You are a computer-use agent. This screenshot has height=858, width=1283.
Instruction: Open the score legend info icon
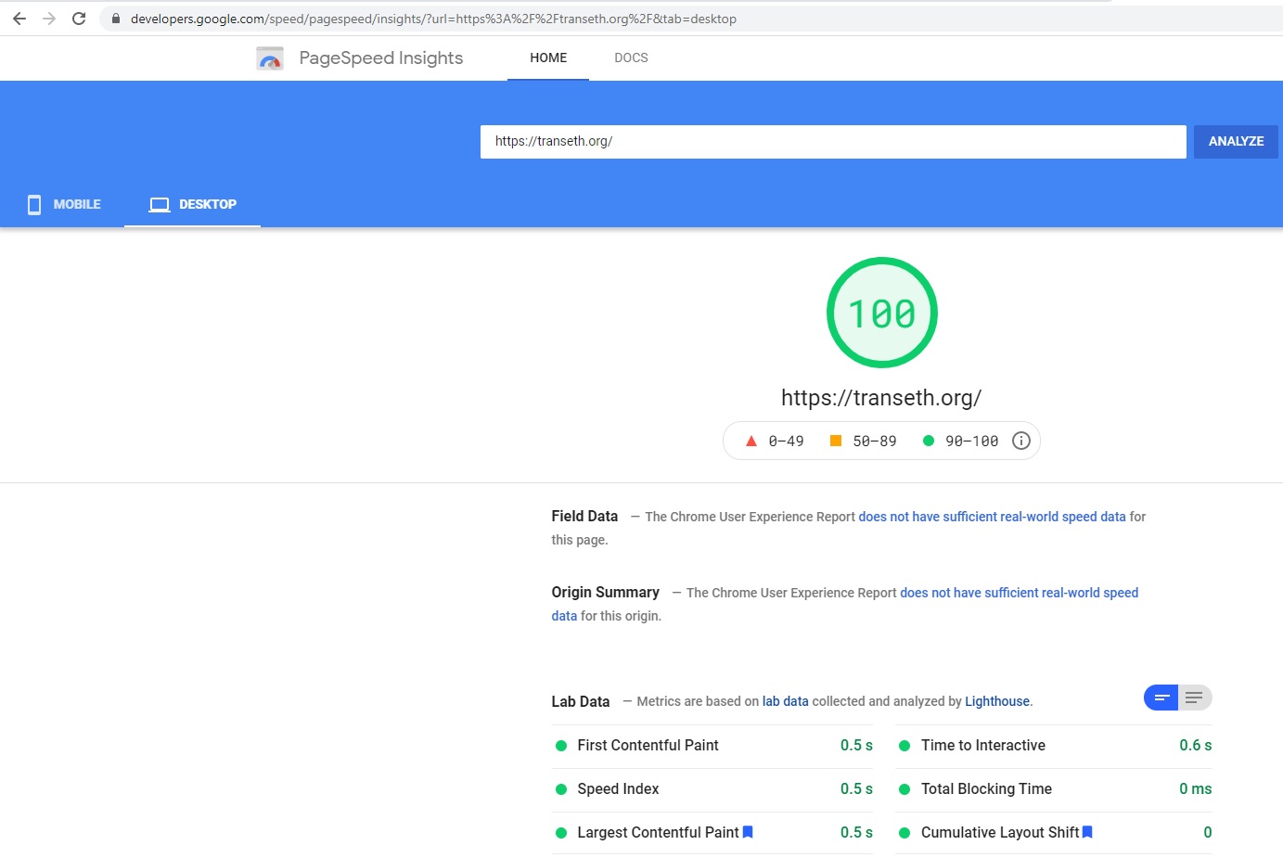[x=1020, y=441]
